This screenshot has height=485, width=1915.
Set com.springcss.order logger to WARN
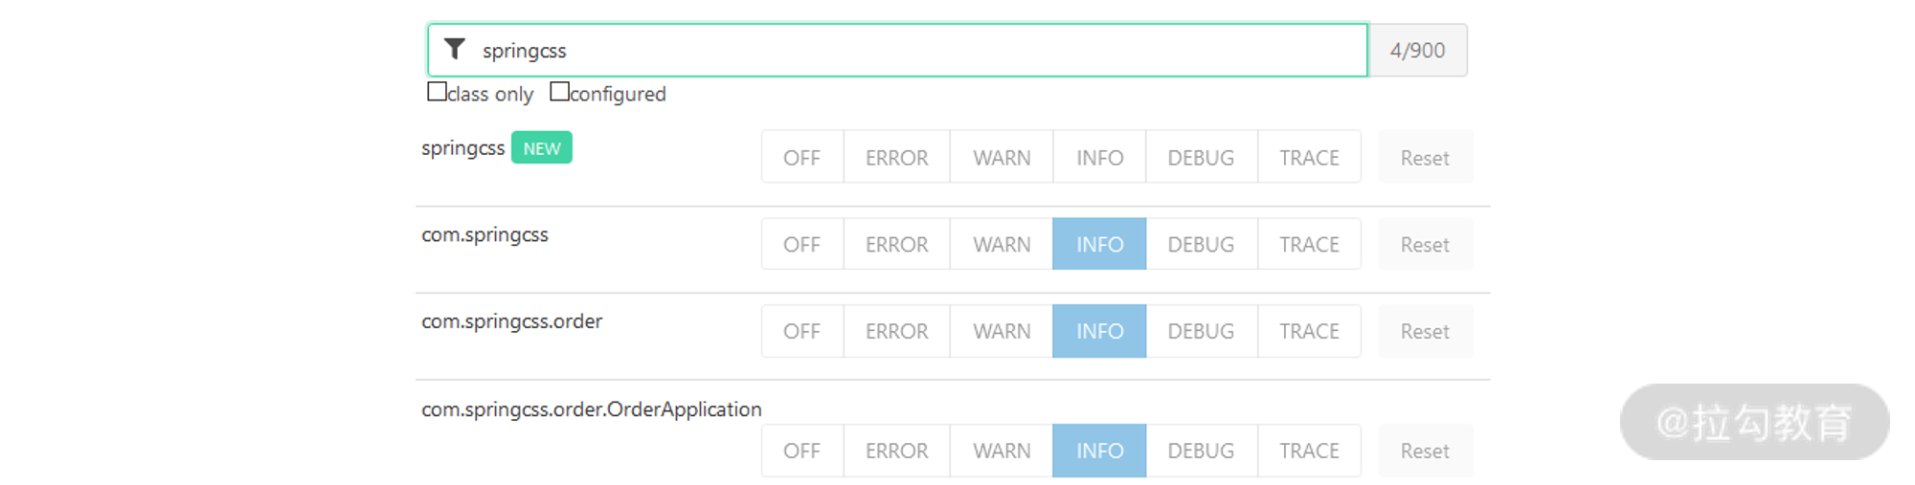1002,331
